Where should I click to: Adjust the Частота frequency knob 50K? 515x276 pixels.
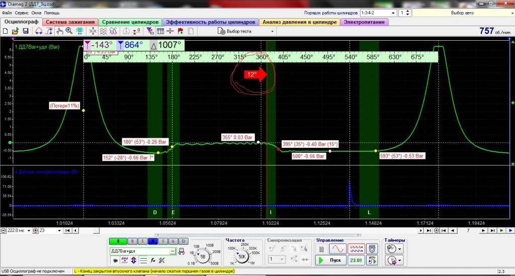(242, 256)
